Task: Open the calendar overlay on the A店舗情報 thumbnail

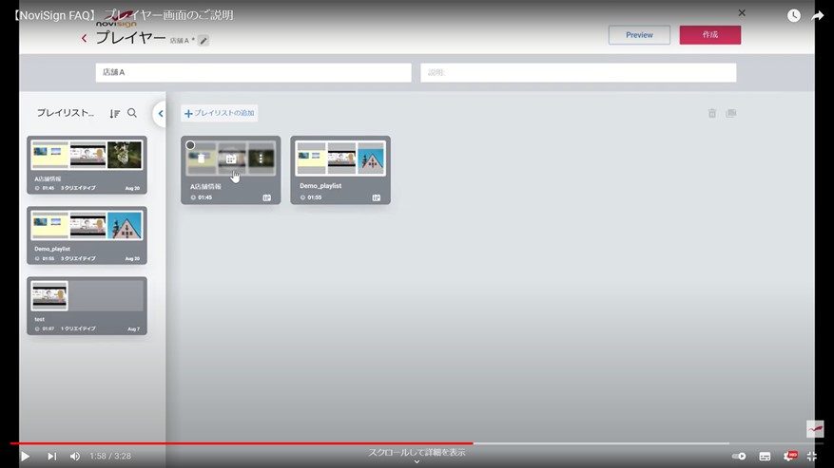Action: pyautogui.click(x=231, y=159)
